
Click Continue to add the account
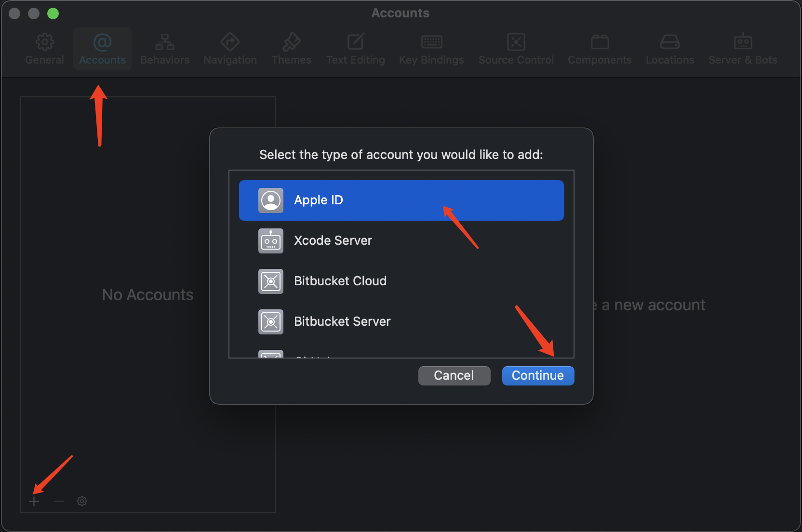click(x=538, y=376)
